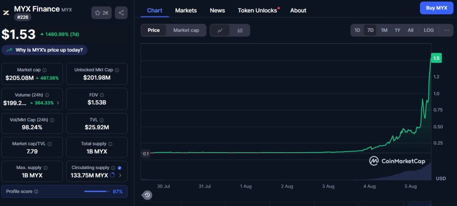Open Volume (24h) info icon
Image resolution: width=457 pixels, height=206 pixels.
[x=47, y=95]
